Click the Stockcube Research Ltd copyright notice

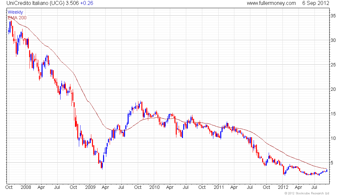pyautogui.click(x=307, y=193)
